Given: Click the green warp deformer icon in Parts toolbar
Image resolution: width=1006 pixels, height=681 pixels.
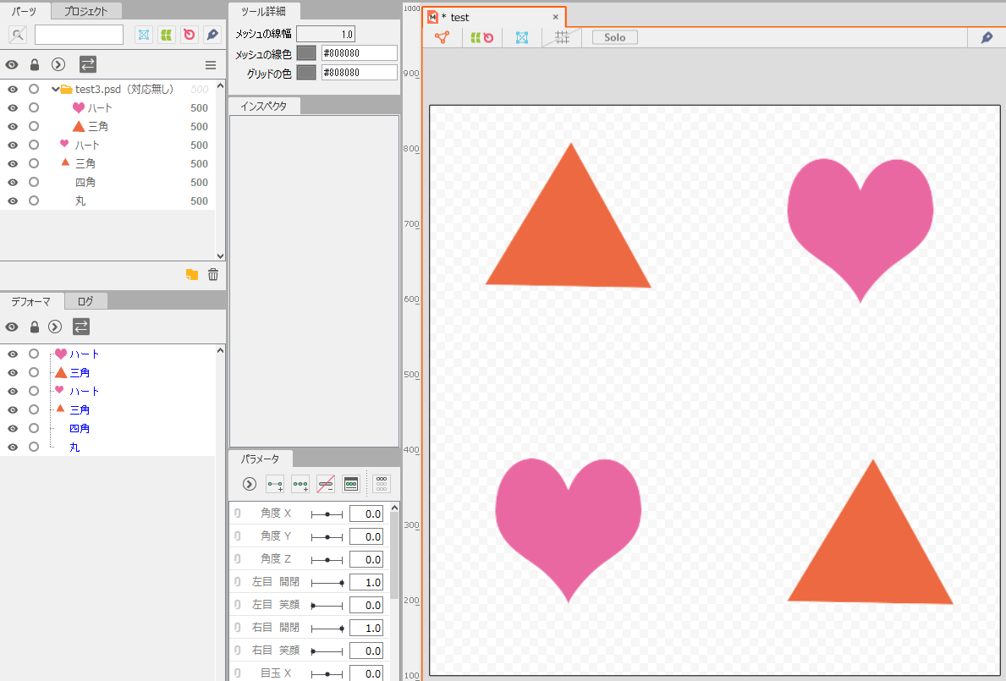Looking at the screenshot, I should 167,35.
